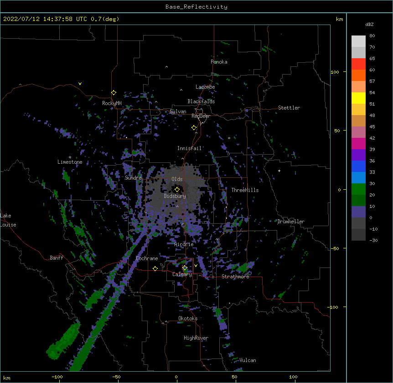Screen dimensions: 393x383
Task: Click the Strathmore town label
Action: [x=235, y=277]
